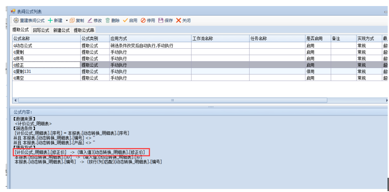Expand the 新建 dropdown arrow

[66, 21]
